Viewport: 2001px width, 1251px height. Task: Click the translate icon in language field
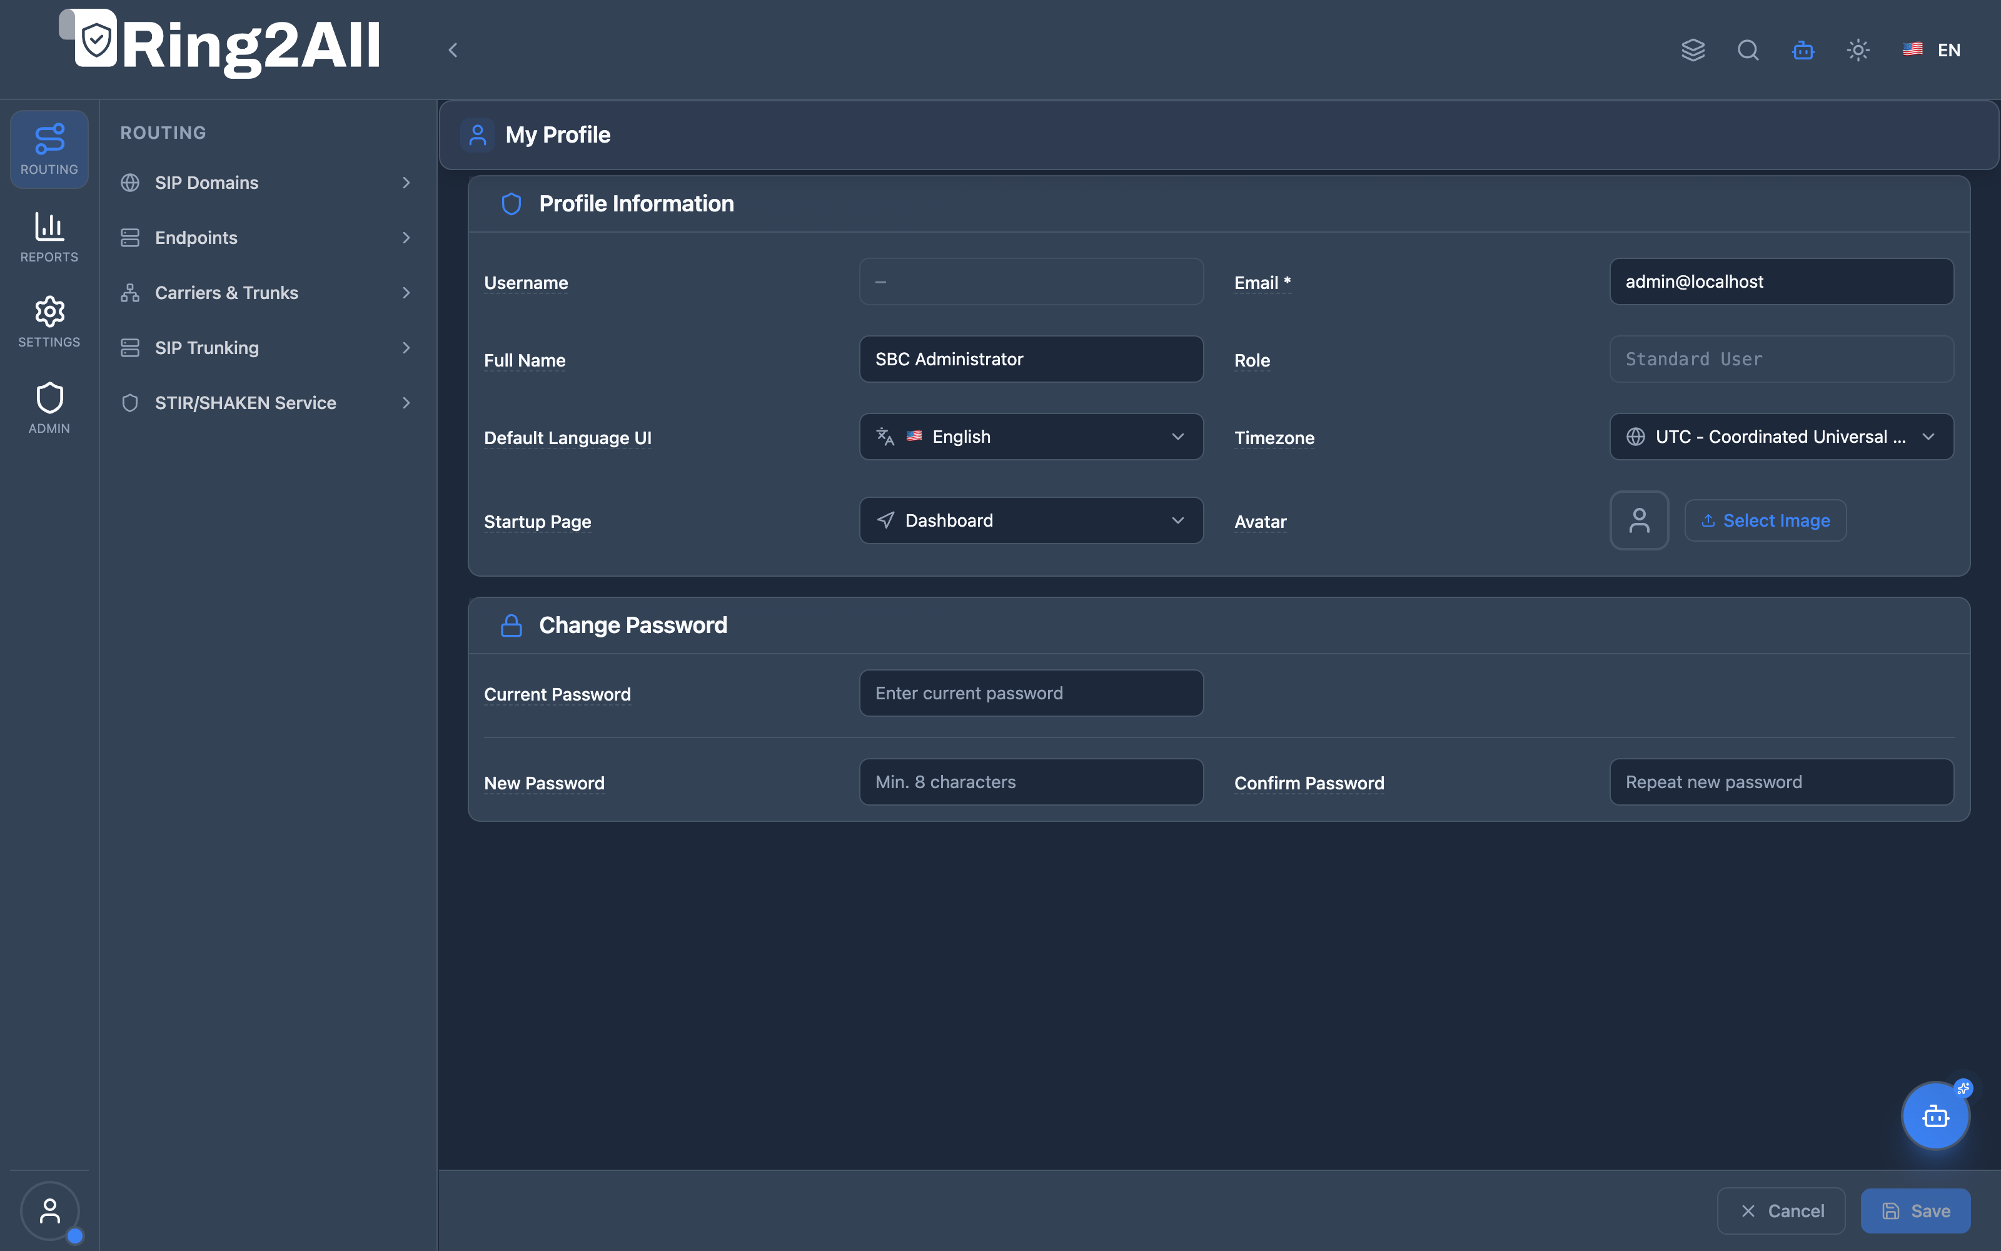pyautogui.click(x=885, y=437)
